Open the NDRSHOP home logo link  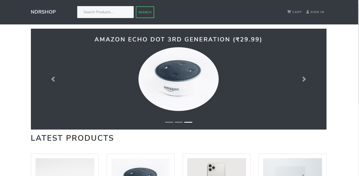[x=43, y=12]
